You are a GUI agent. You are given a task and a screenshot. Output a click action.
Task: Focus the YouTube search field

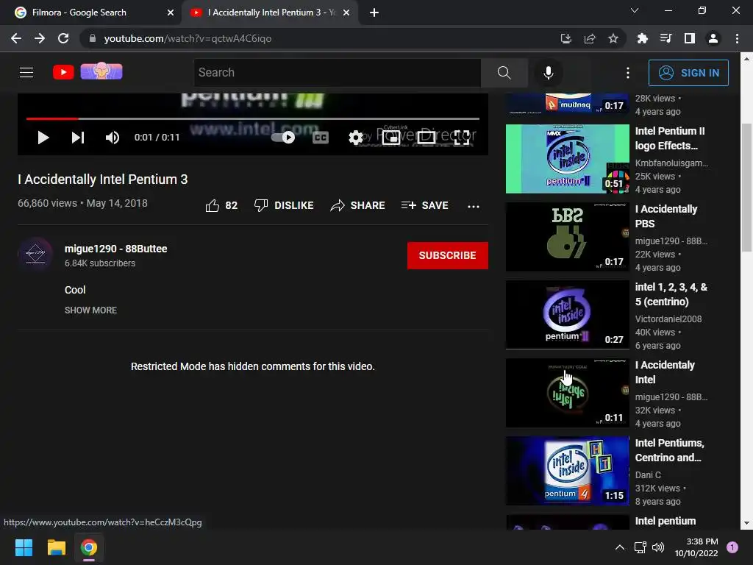coord(337,73)
